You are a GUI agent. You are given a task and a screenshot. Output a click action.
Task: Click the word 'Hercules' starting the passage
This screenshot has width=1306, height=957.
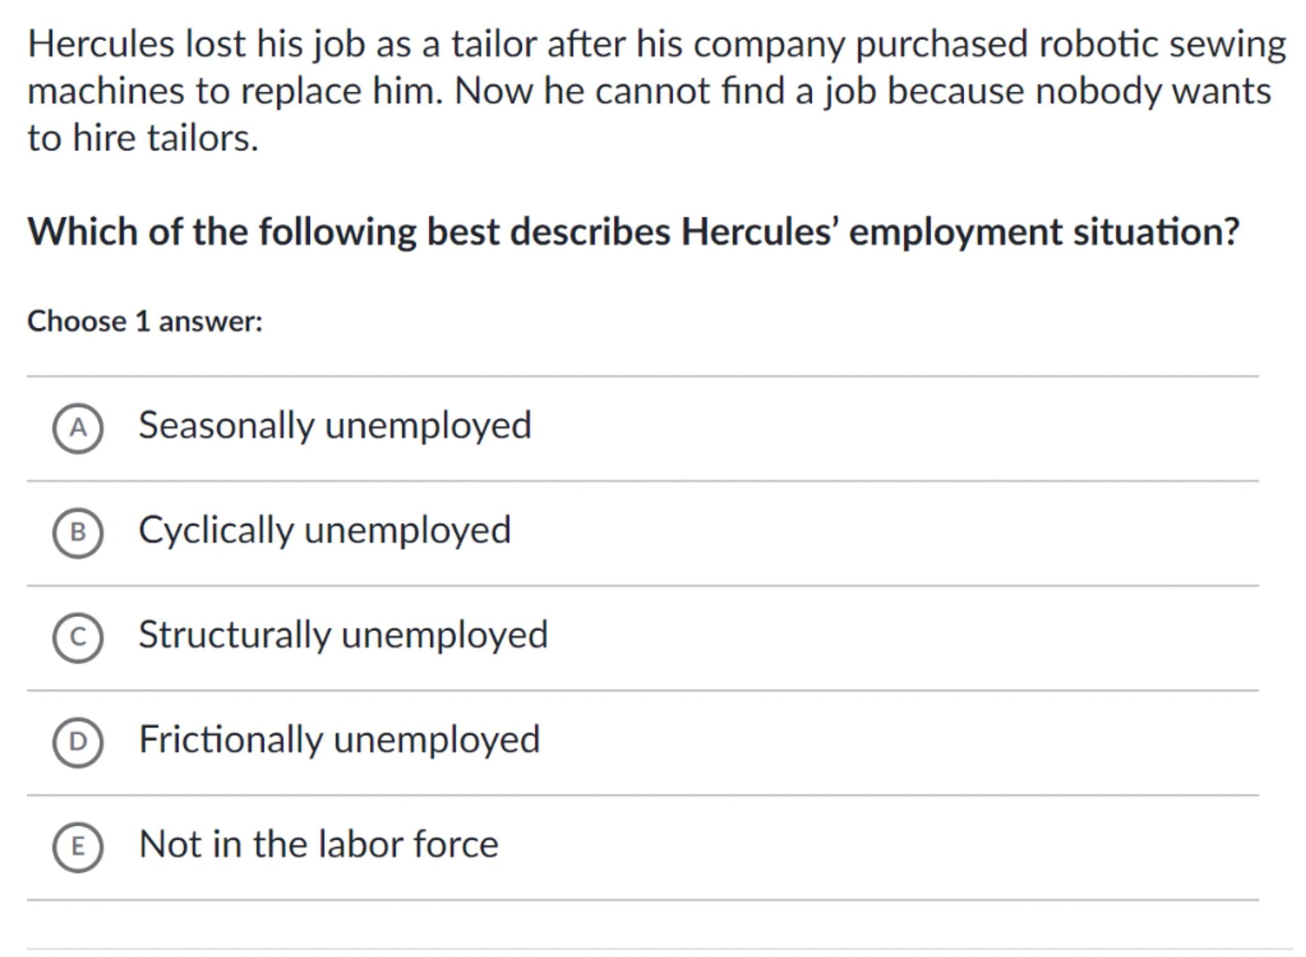(x=101, y=44)
